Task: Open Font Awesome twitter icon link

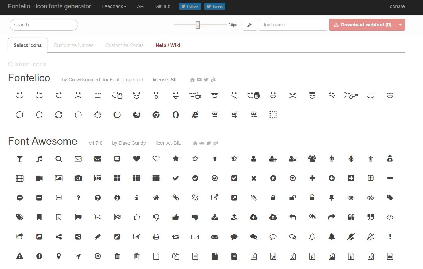Action: tap(209, 143)
